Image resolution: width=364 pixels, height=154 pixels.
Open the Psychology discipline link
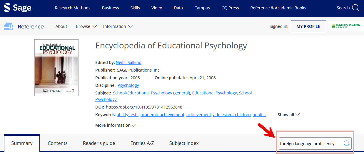click(x=128, y=85)
